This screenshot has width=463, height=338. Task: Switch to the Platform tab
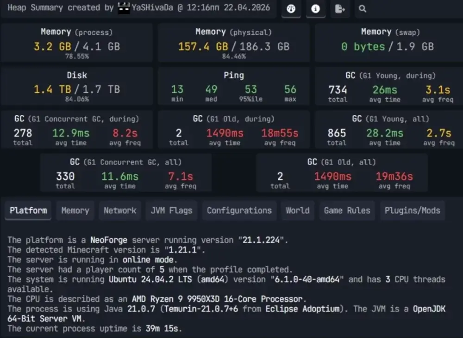[x=28, y=210]
